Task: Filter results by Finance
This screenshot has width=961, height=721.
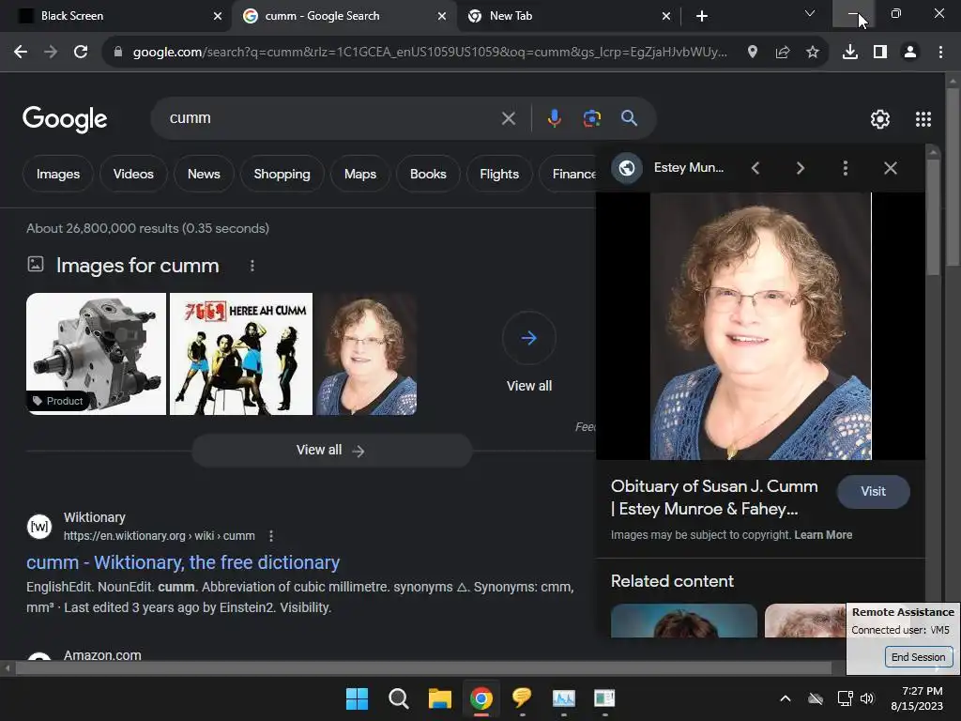Action: click(x=570, y=174)
